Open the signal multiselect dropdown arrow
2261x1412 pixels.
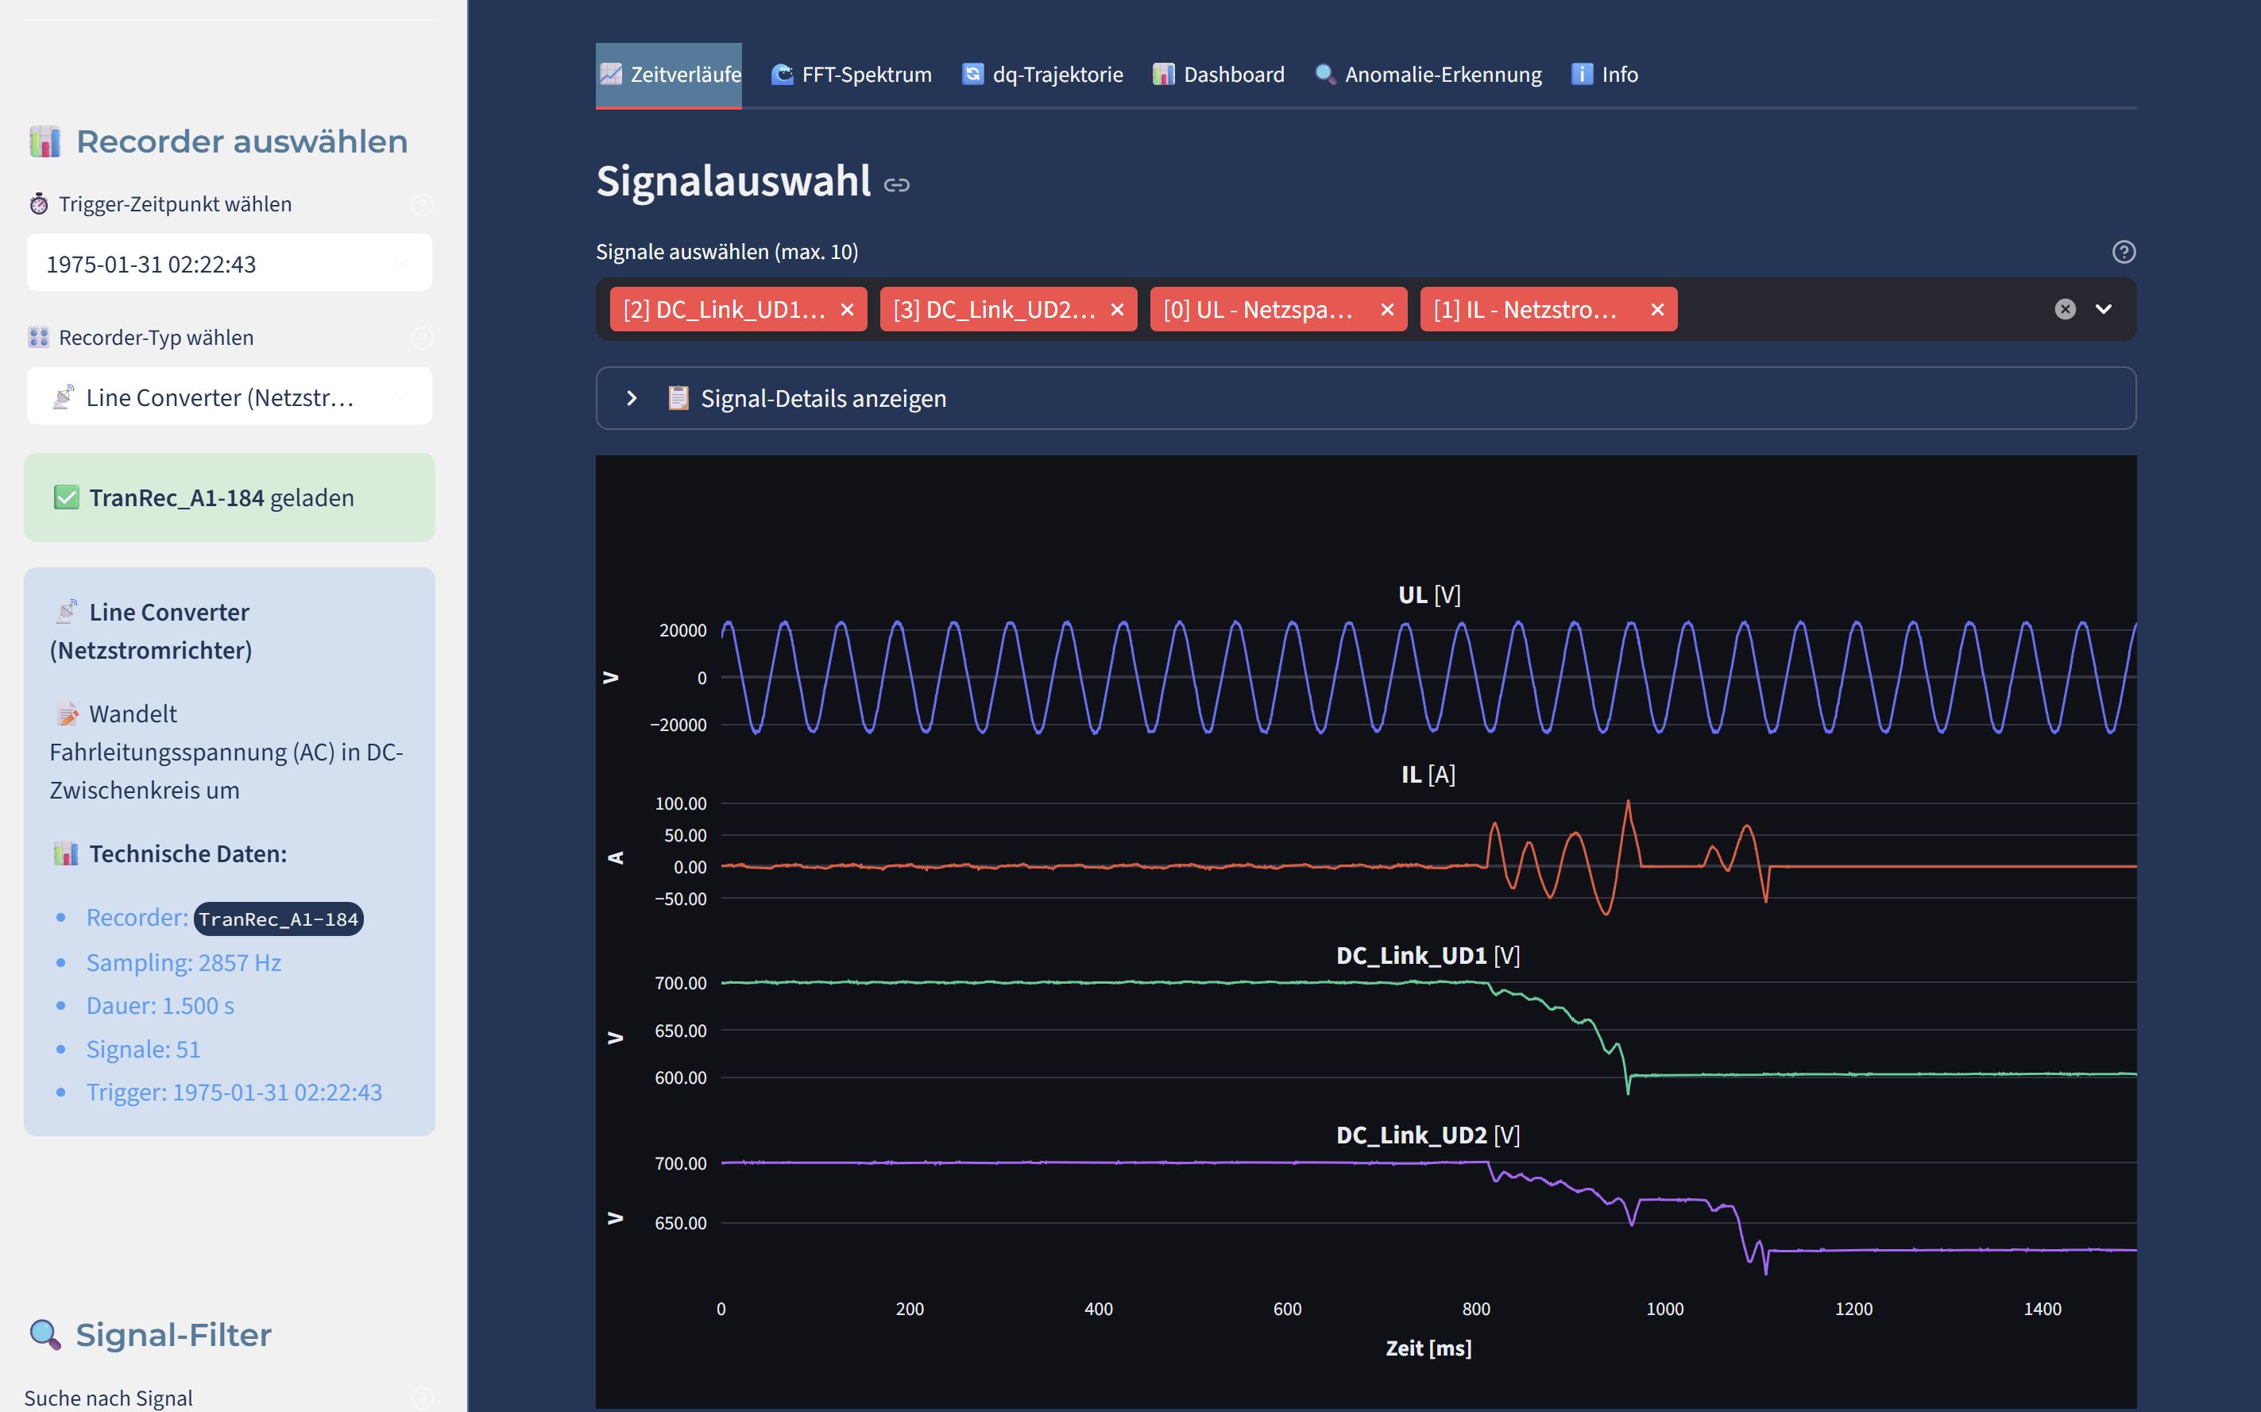pyautogui.click(x=2103, y=309)
